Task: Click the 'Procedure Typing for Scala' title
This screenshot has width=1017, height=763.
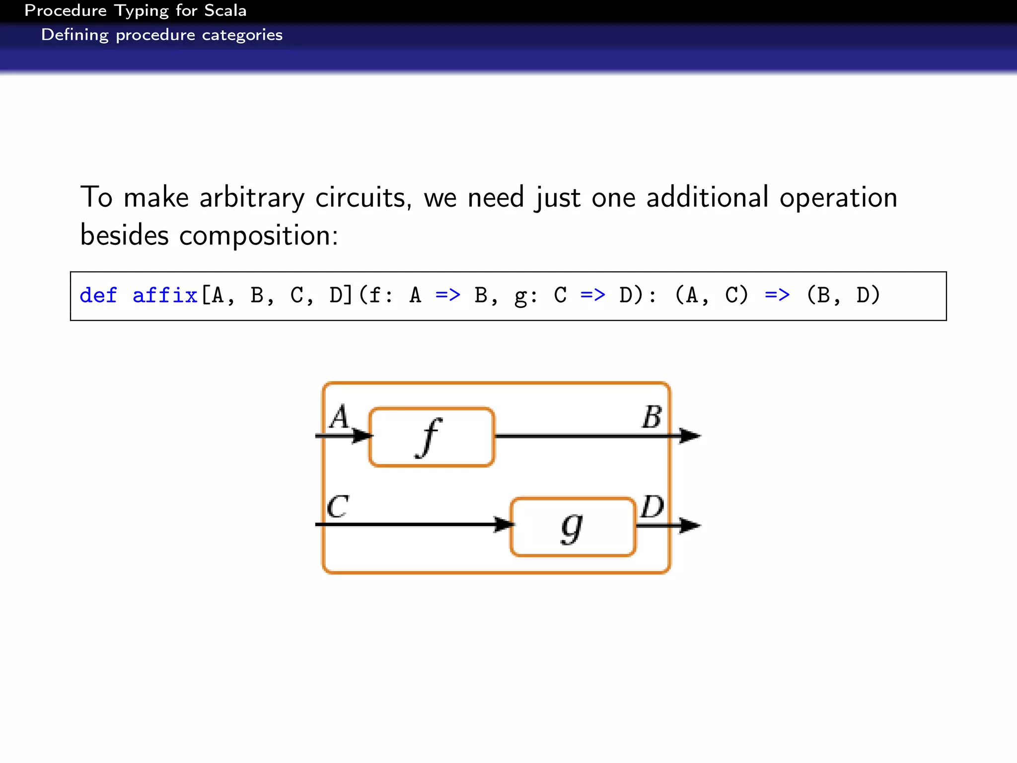Action: coord(135,10)
